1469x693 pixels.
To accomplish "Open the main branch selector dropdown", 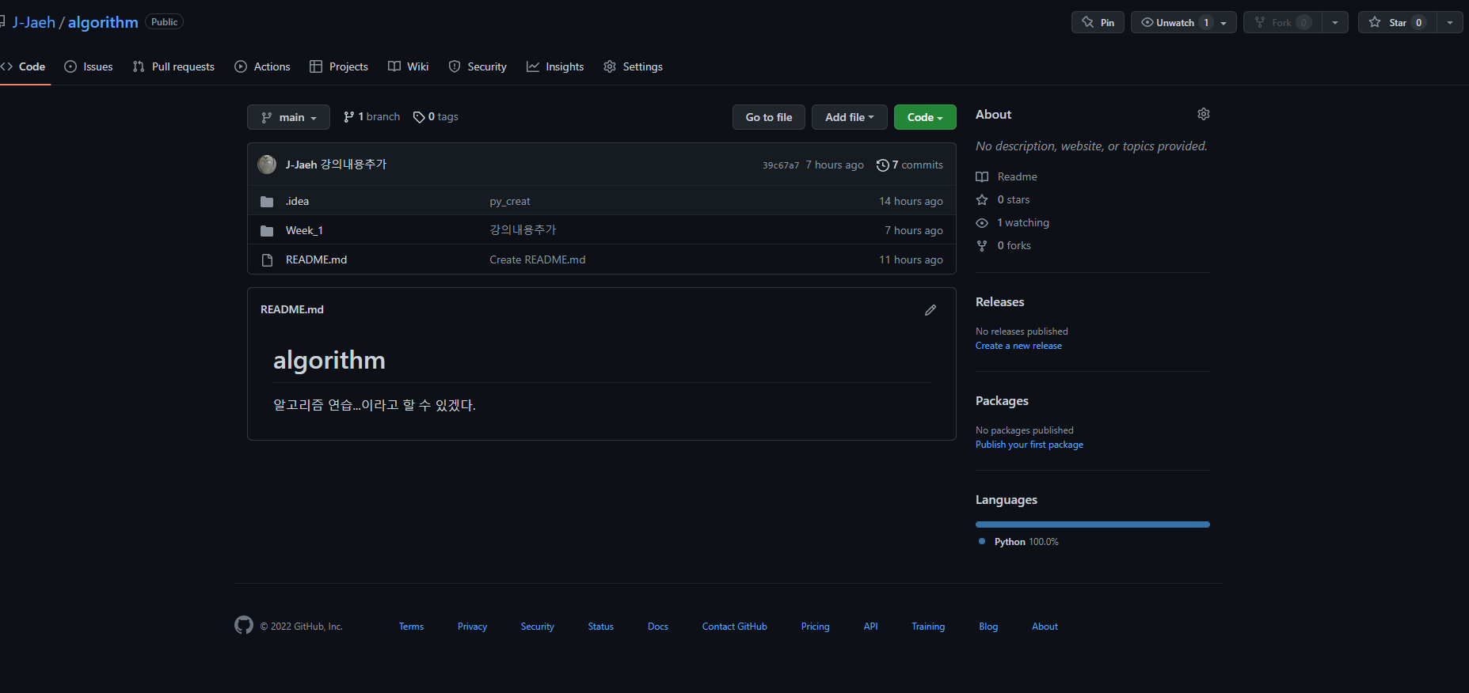I will click(288, 117).
